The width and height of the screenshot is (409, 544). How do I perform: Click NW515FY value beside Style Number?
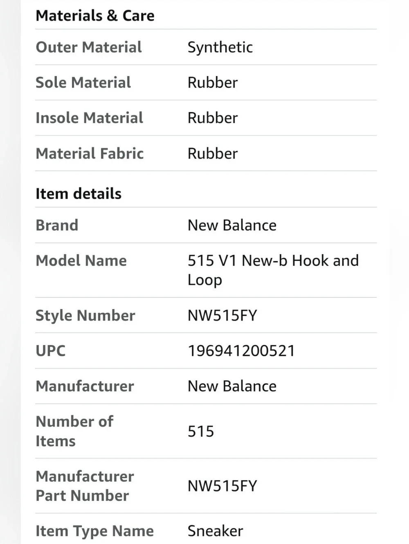coord(222,315)
